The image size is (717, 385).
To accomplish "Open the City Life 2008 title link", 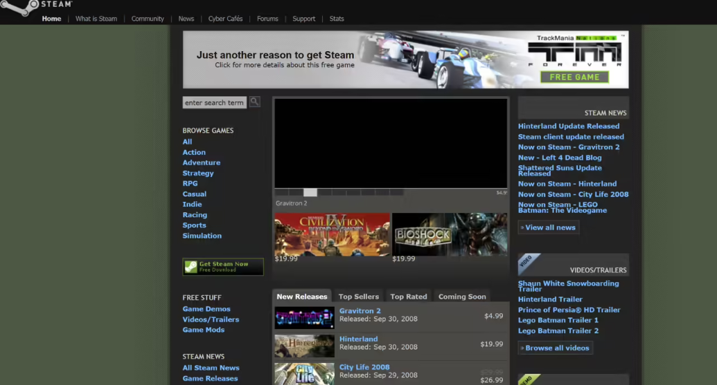I will click(364, 367).
